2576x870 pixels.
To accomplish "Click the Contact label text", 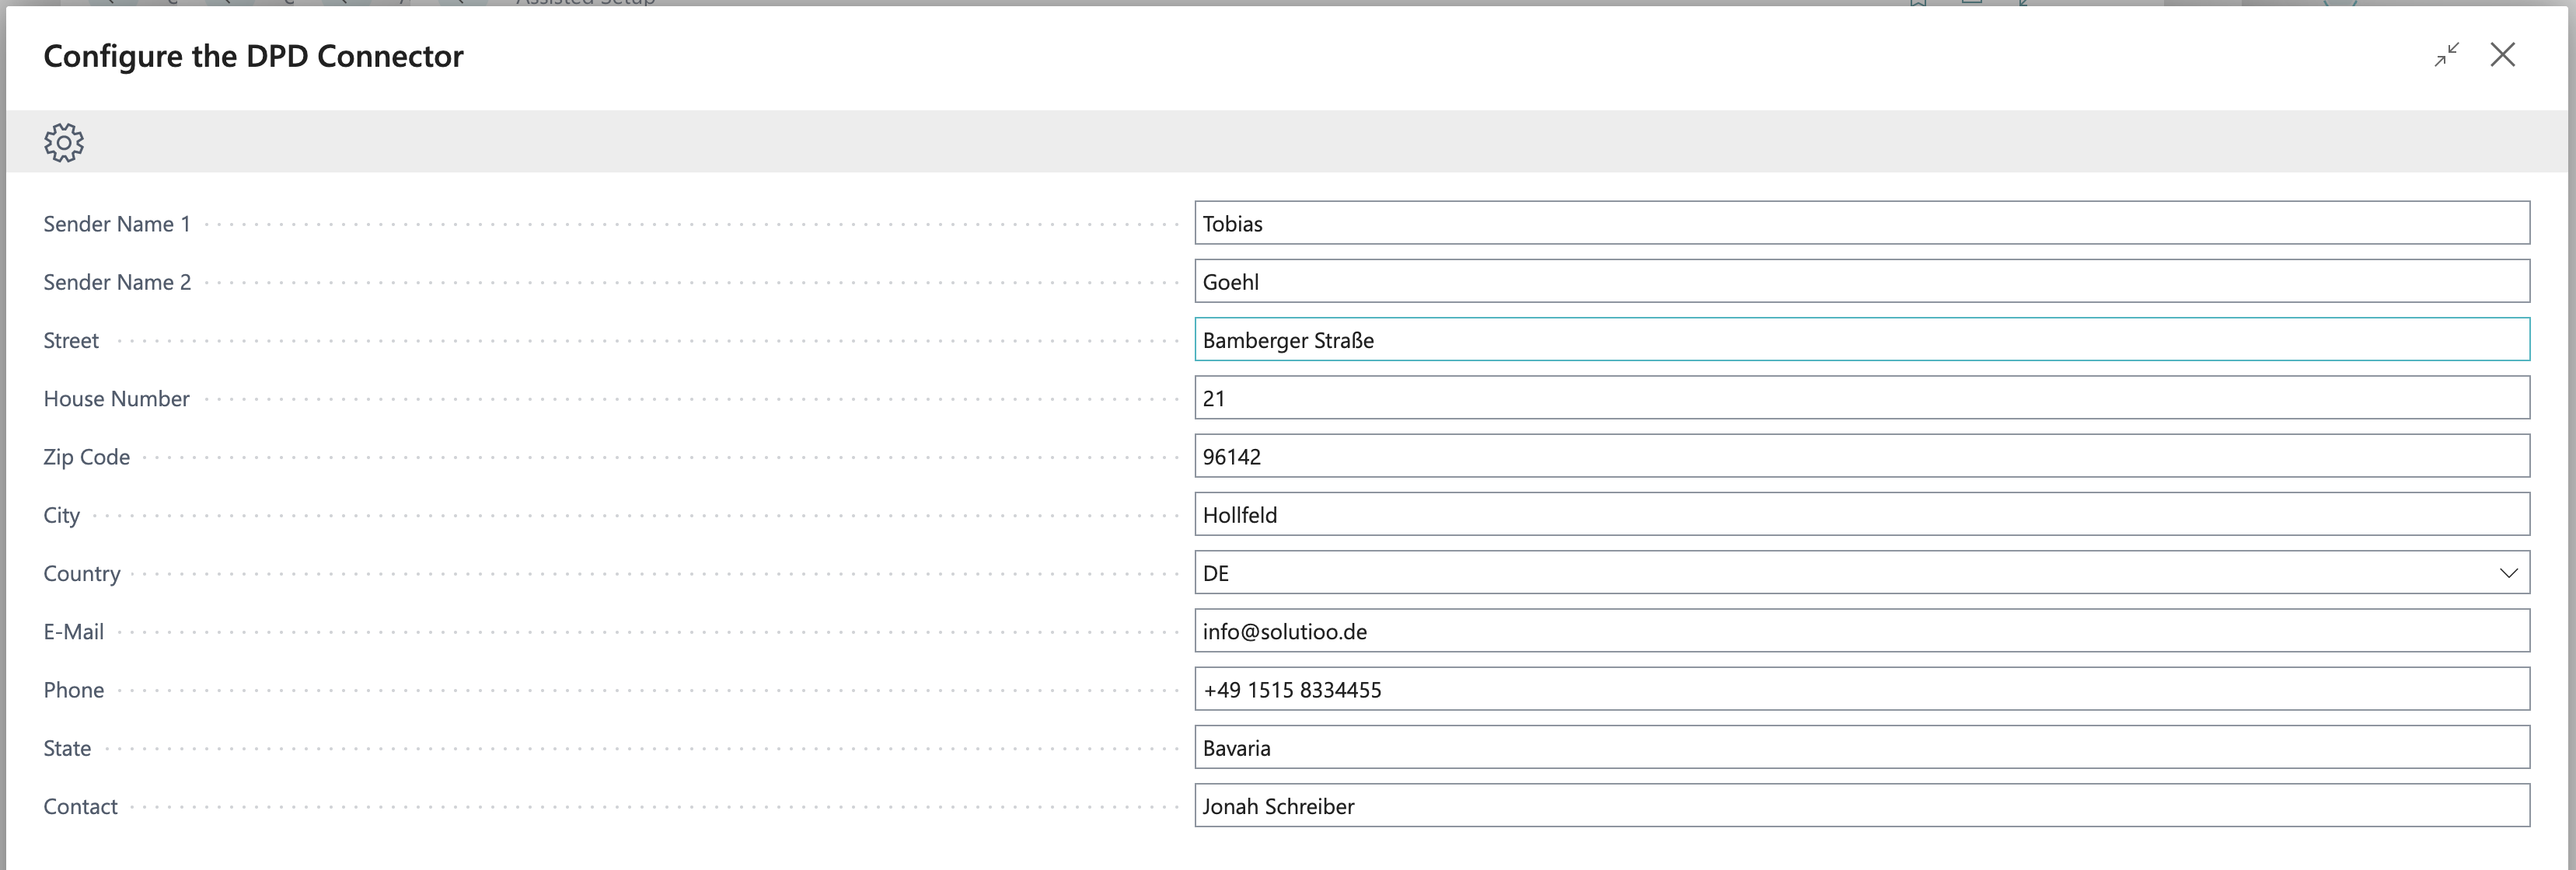I will [80, 807].
